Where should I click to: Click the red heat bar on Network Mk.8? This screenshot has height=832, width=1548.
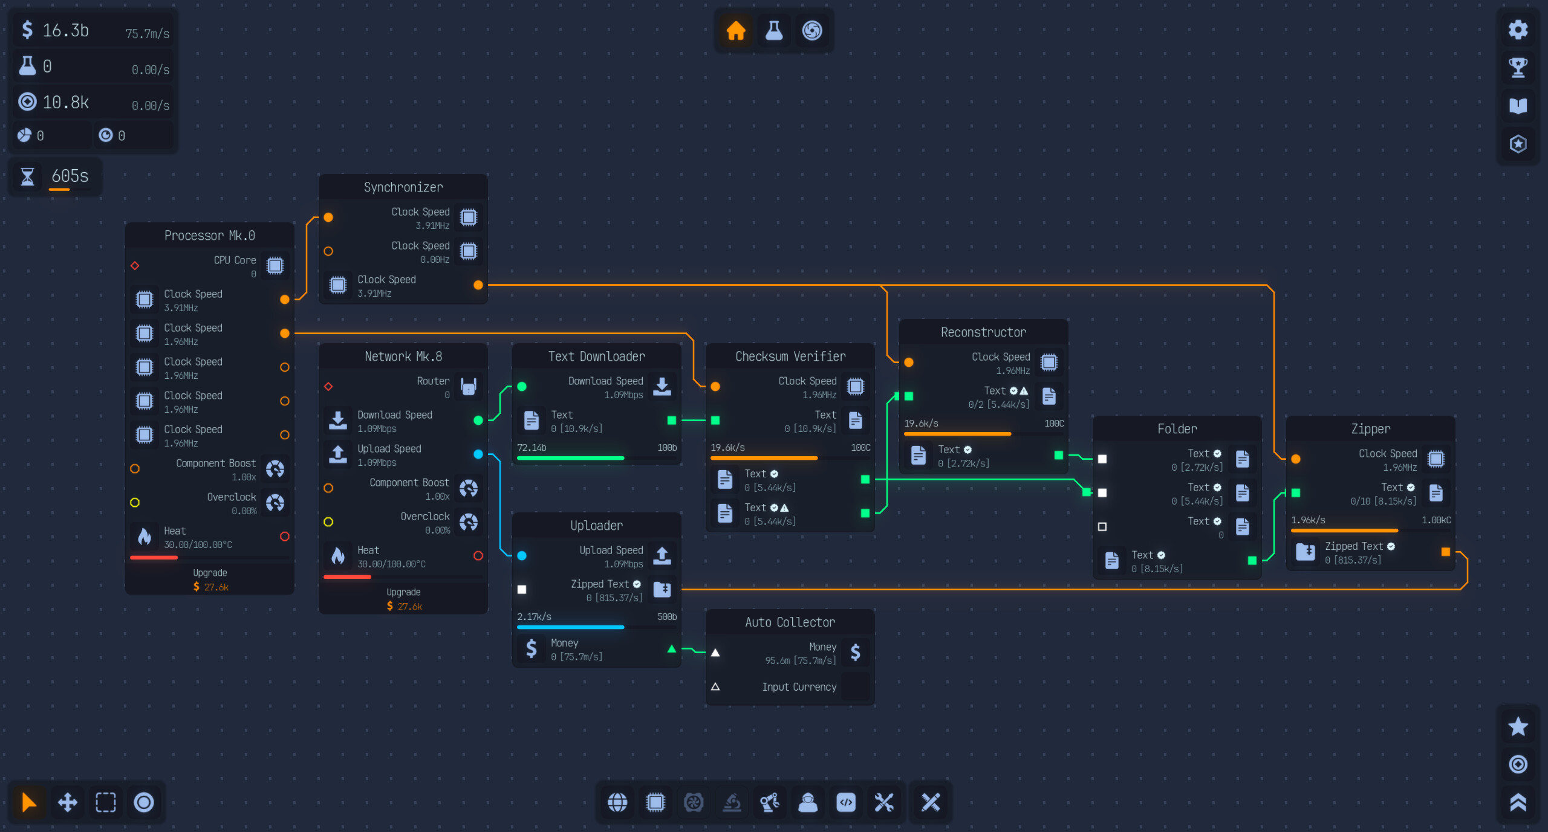pos(348,578)
